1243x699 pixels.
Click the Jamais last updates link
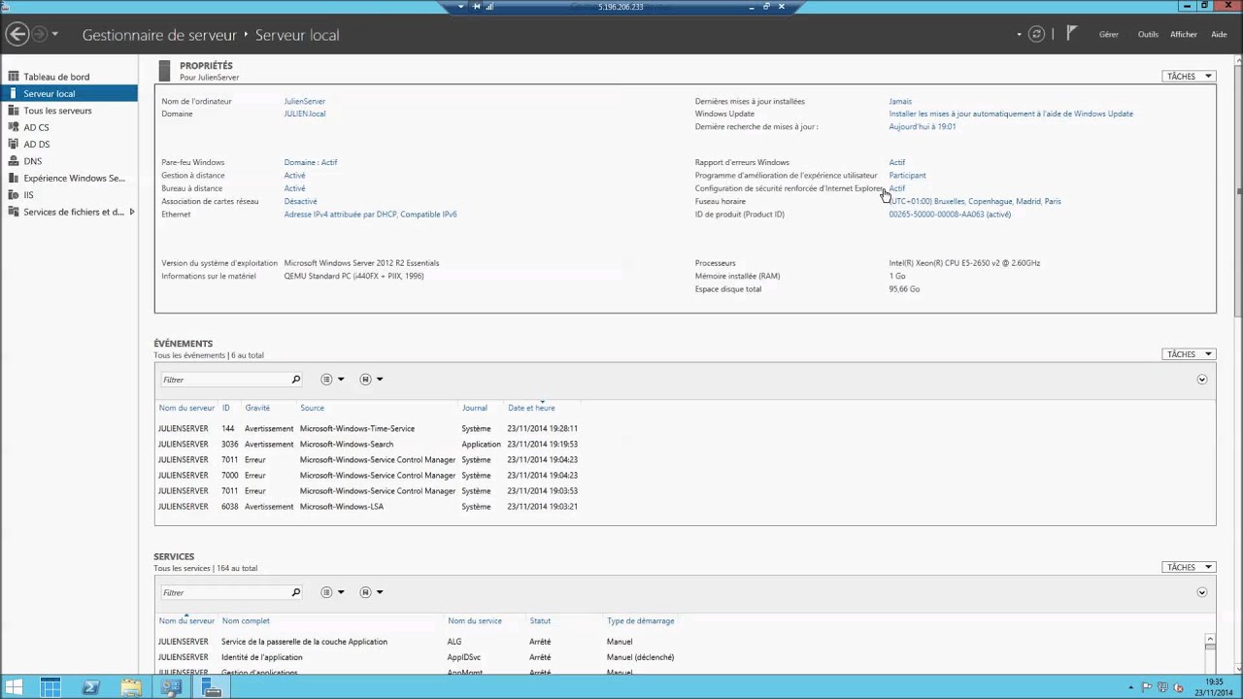(x=900, y=101)
